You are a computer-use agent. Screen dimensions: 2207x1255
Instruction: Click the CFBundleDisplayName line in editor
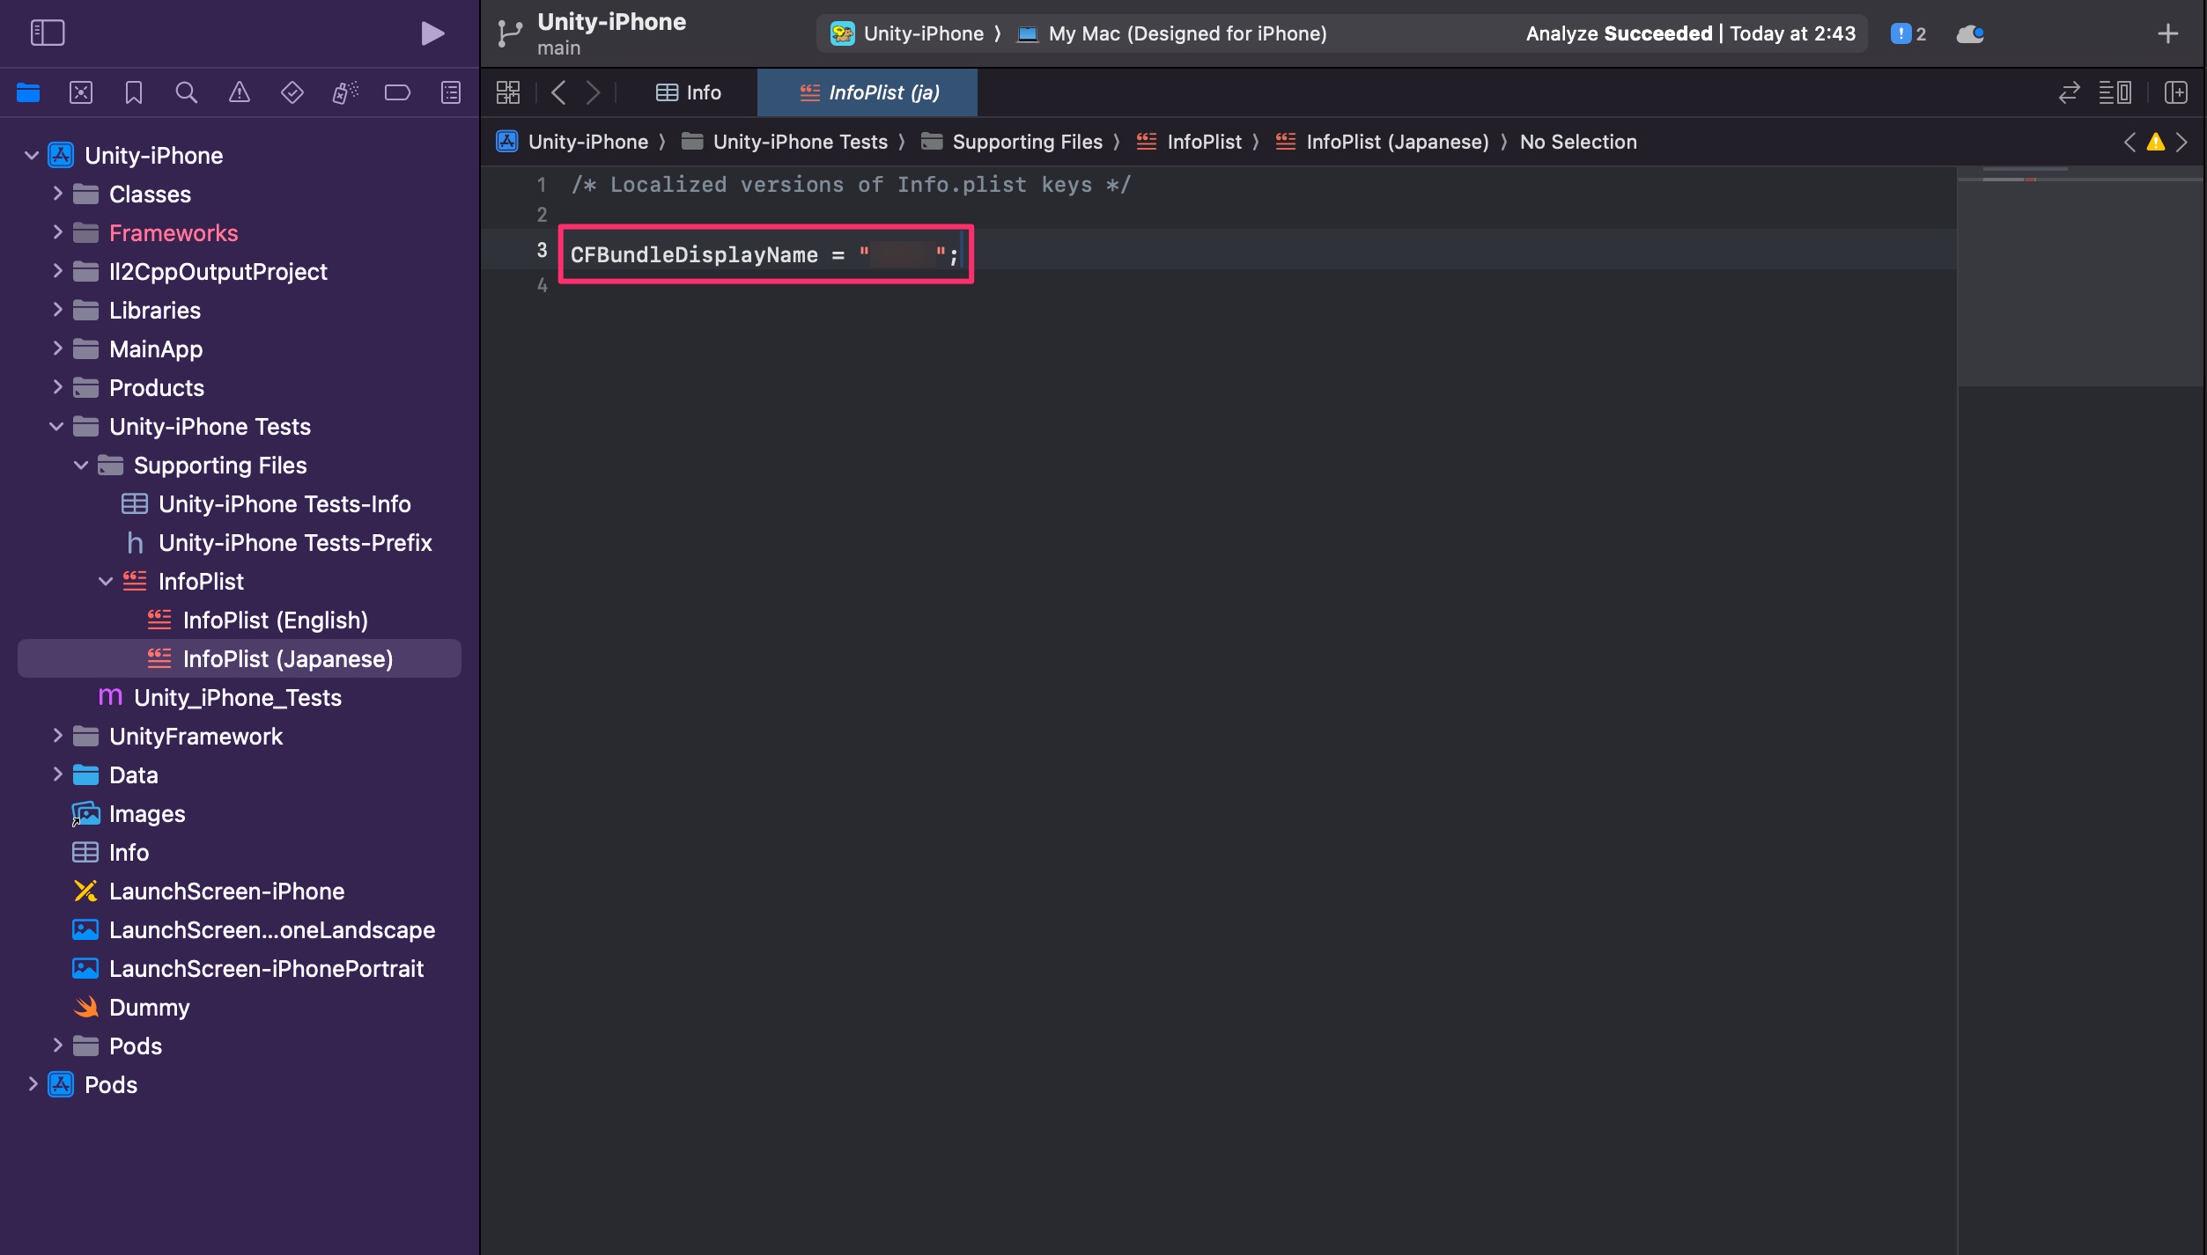coord(764,254)
